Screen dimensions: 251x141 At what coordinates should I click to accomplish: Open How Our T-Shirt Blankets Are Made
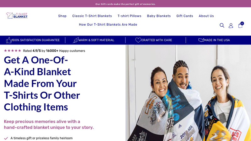108,25
